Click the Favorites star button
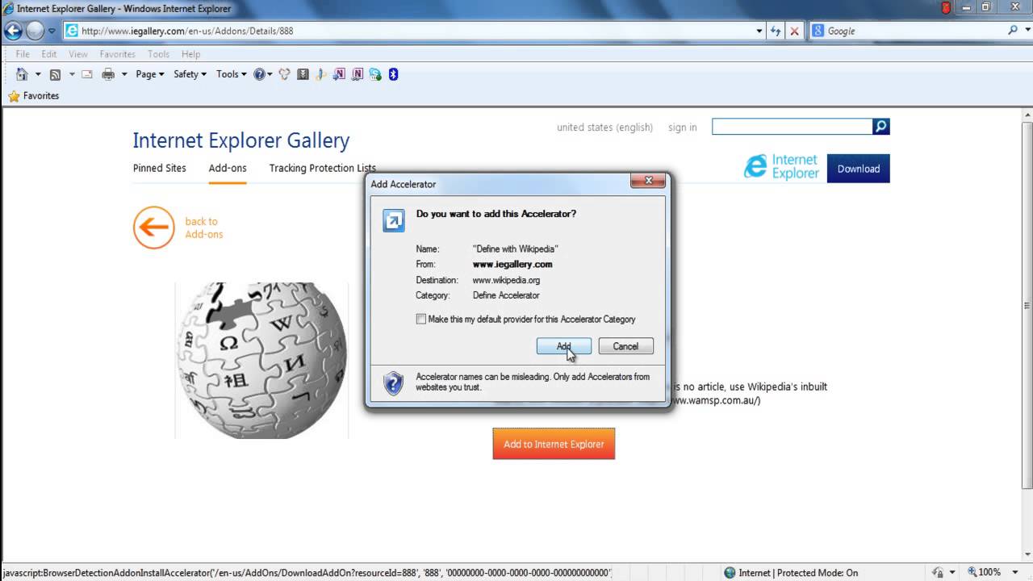 [x=33, y=95]
